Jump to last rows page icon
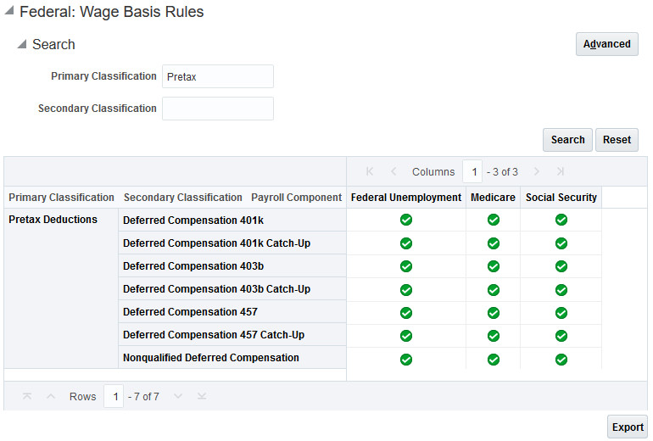Viewport: 653px width, 441px height. (202, 397)
